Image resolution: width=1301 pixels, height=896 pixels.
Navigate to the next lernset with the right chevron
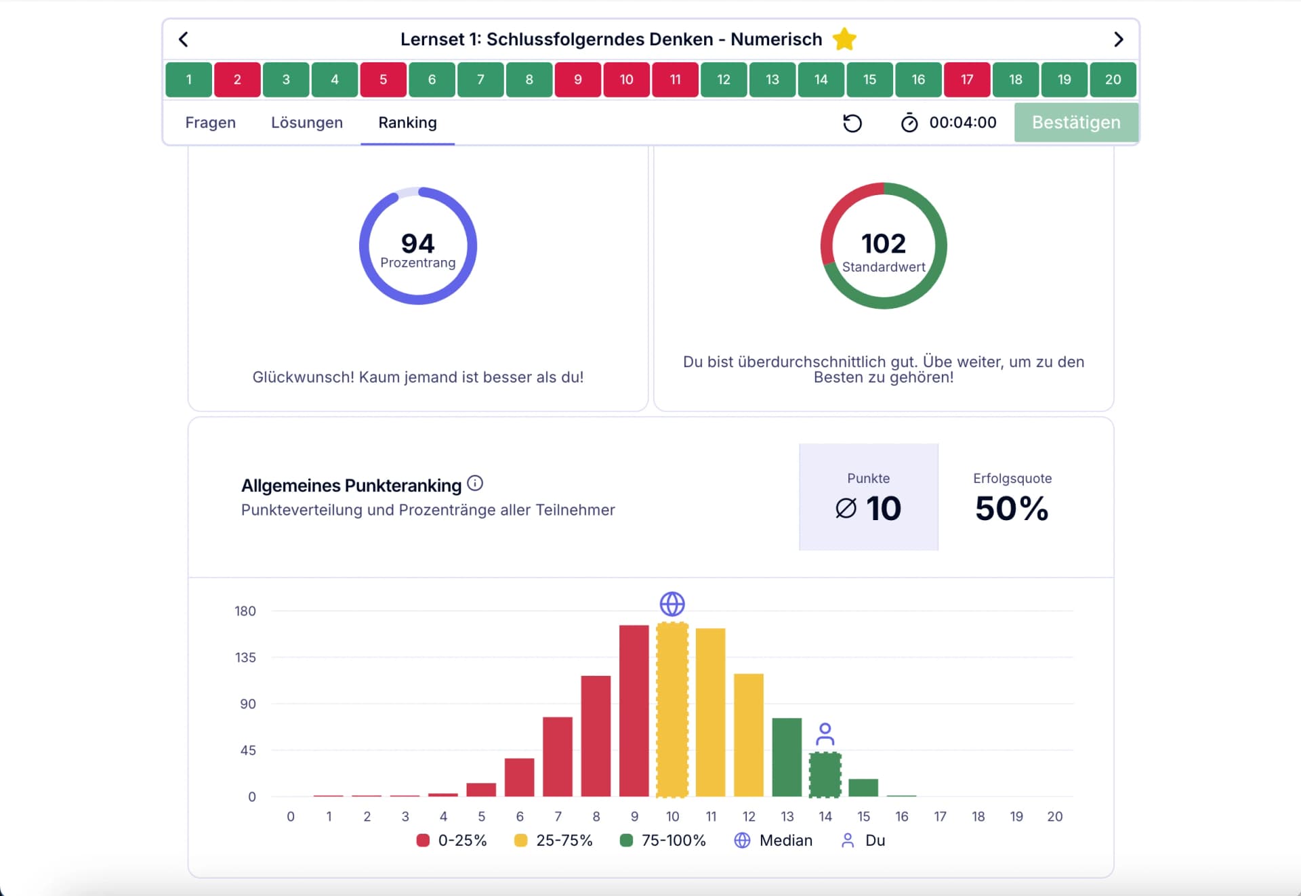1119,39
